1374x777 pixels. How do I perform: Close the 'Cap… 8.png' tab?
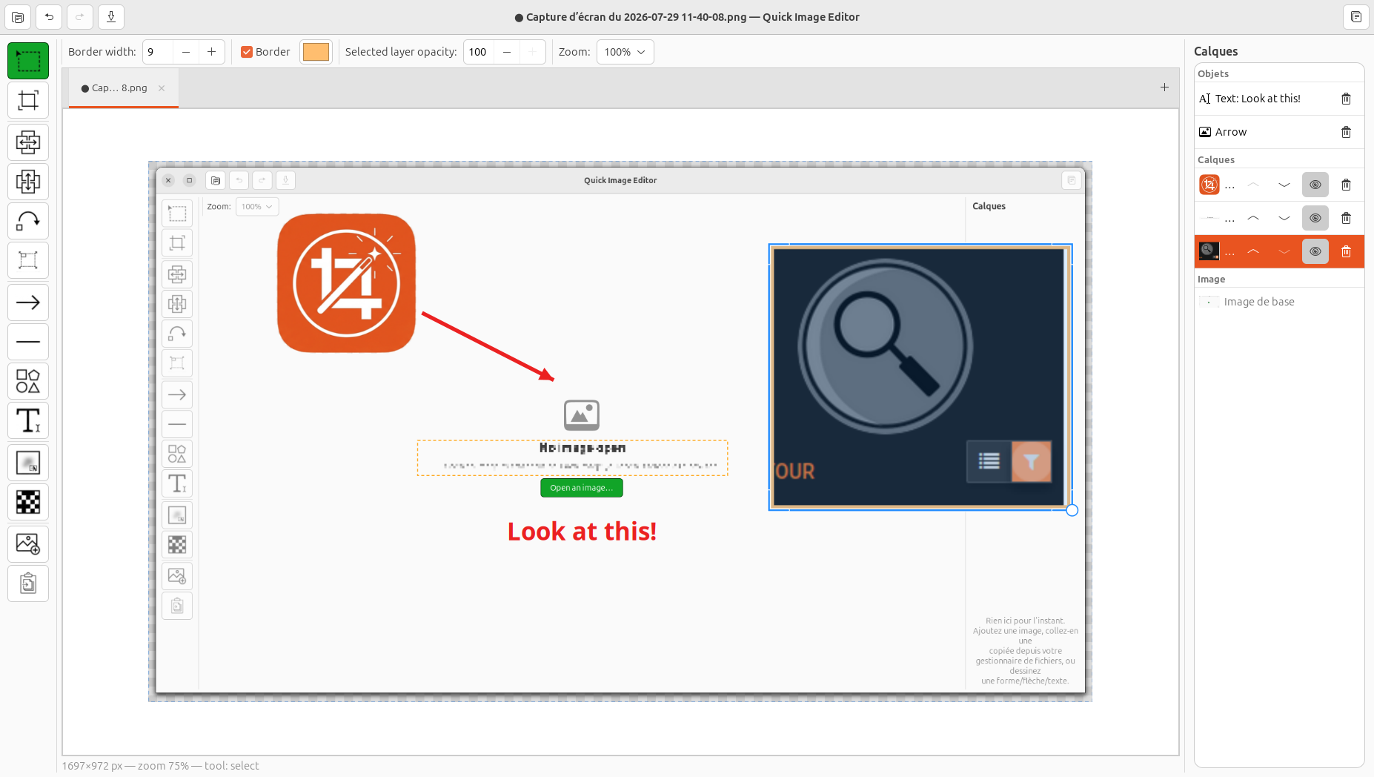coord(162,87)
